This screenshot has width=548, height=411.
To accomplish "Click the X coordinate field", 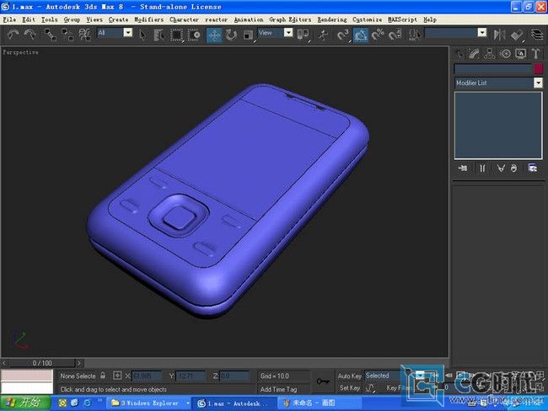I will 147,376.
